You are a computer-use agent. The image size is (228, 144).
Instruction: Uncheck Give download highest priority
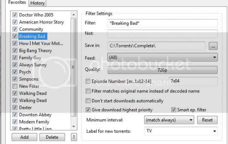88,110
